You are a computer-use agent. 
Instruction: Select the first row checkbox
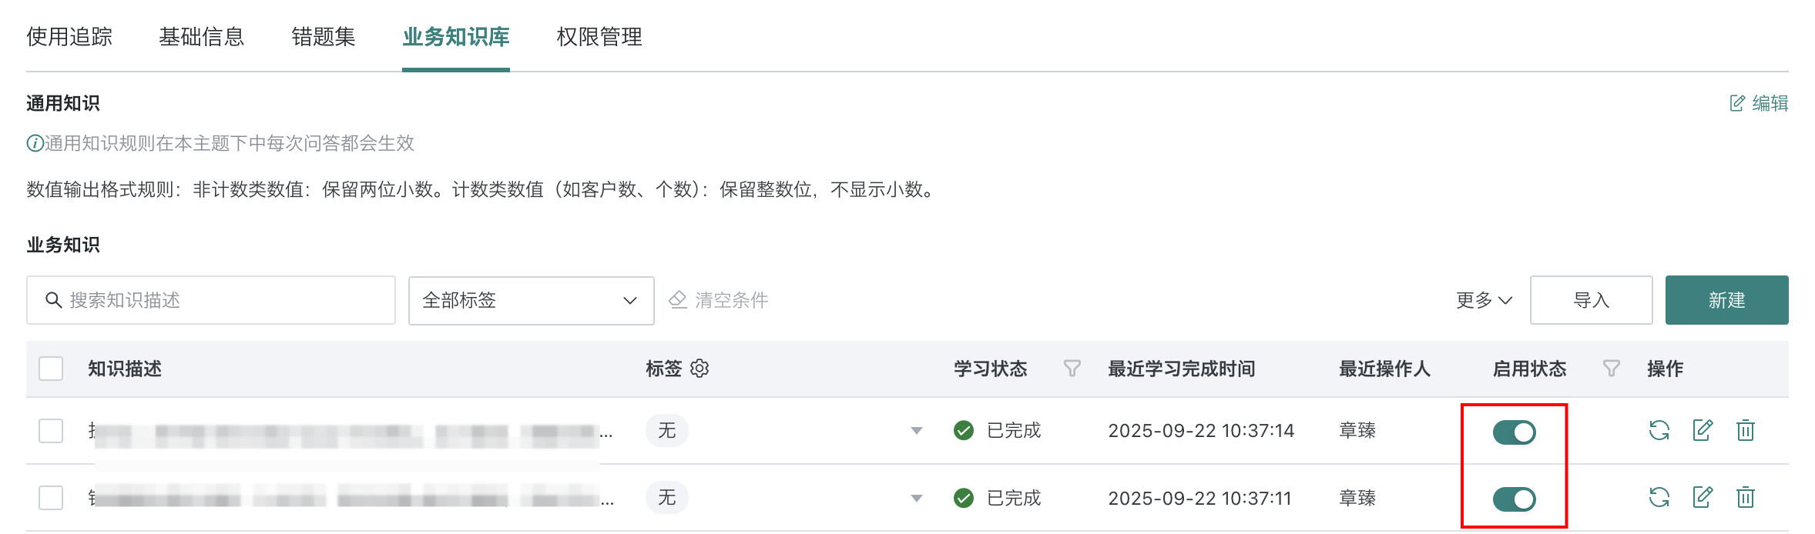click(x=51, y=430)
